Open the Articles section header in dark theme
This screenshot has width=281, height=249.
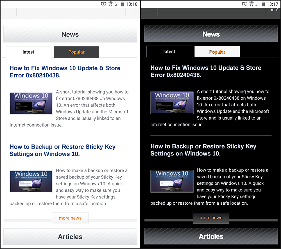[x=211, y=236]
